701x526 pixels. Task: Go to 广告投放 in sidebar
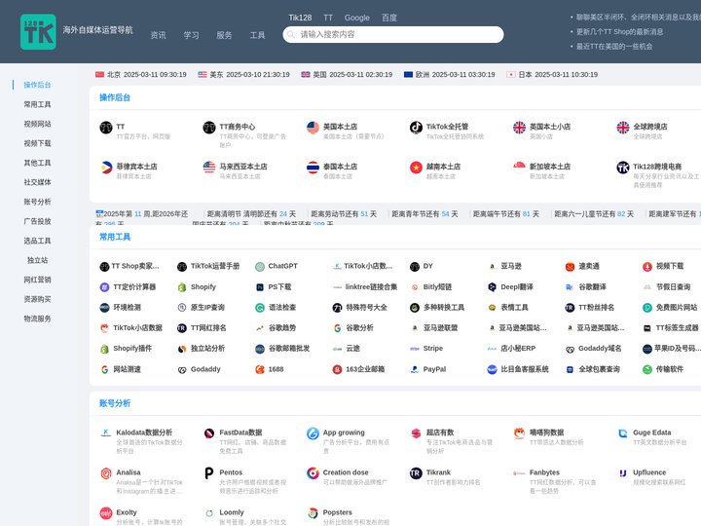click(x=38, y=221)
